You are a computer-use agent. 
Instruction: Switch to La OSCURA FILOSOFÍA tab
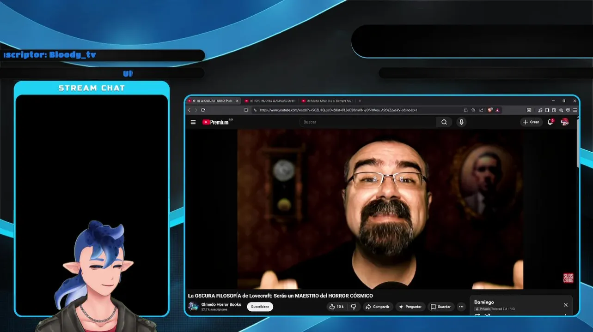click(x=214, y=101)
